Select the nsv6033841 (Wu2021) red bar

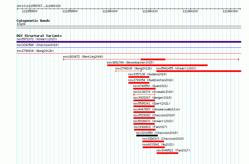[154, 147]
